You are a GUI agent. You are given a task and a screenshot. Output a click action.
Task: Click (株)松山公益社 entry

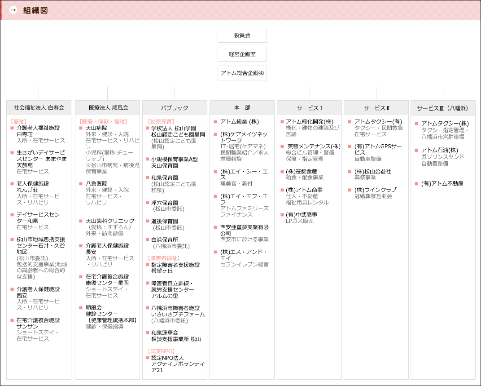point(373,171)
